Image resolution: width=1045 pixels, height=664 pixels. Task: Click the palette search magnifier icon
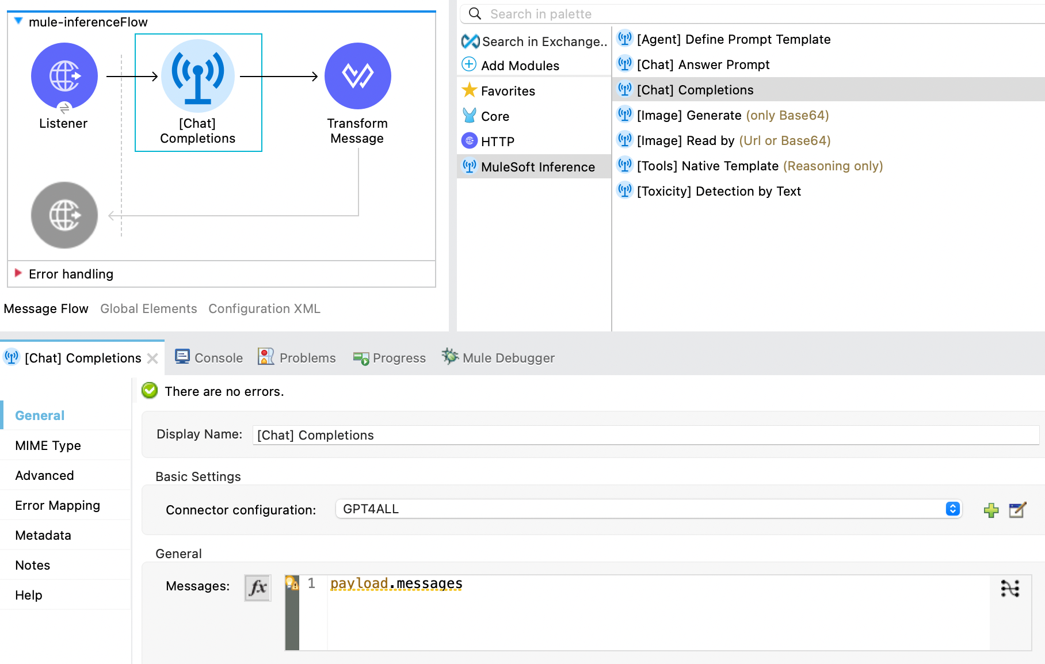[x=475, y=13]
